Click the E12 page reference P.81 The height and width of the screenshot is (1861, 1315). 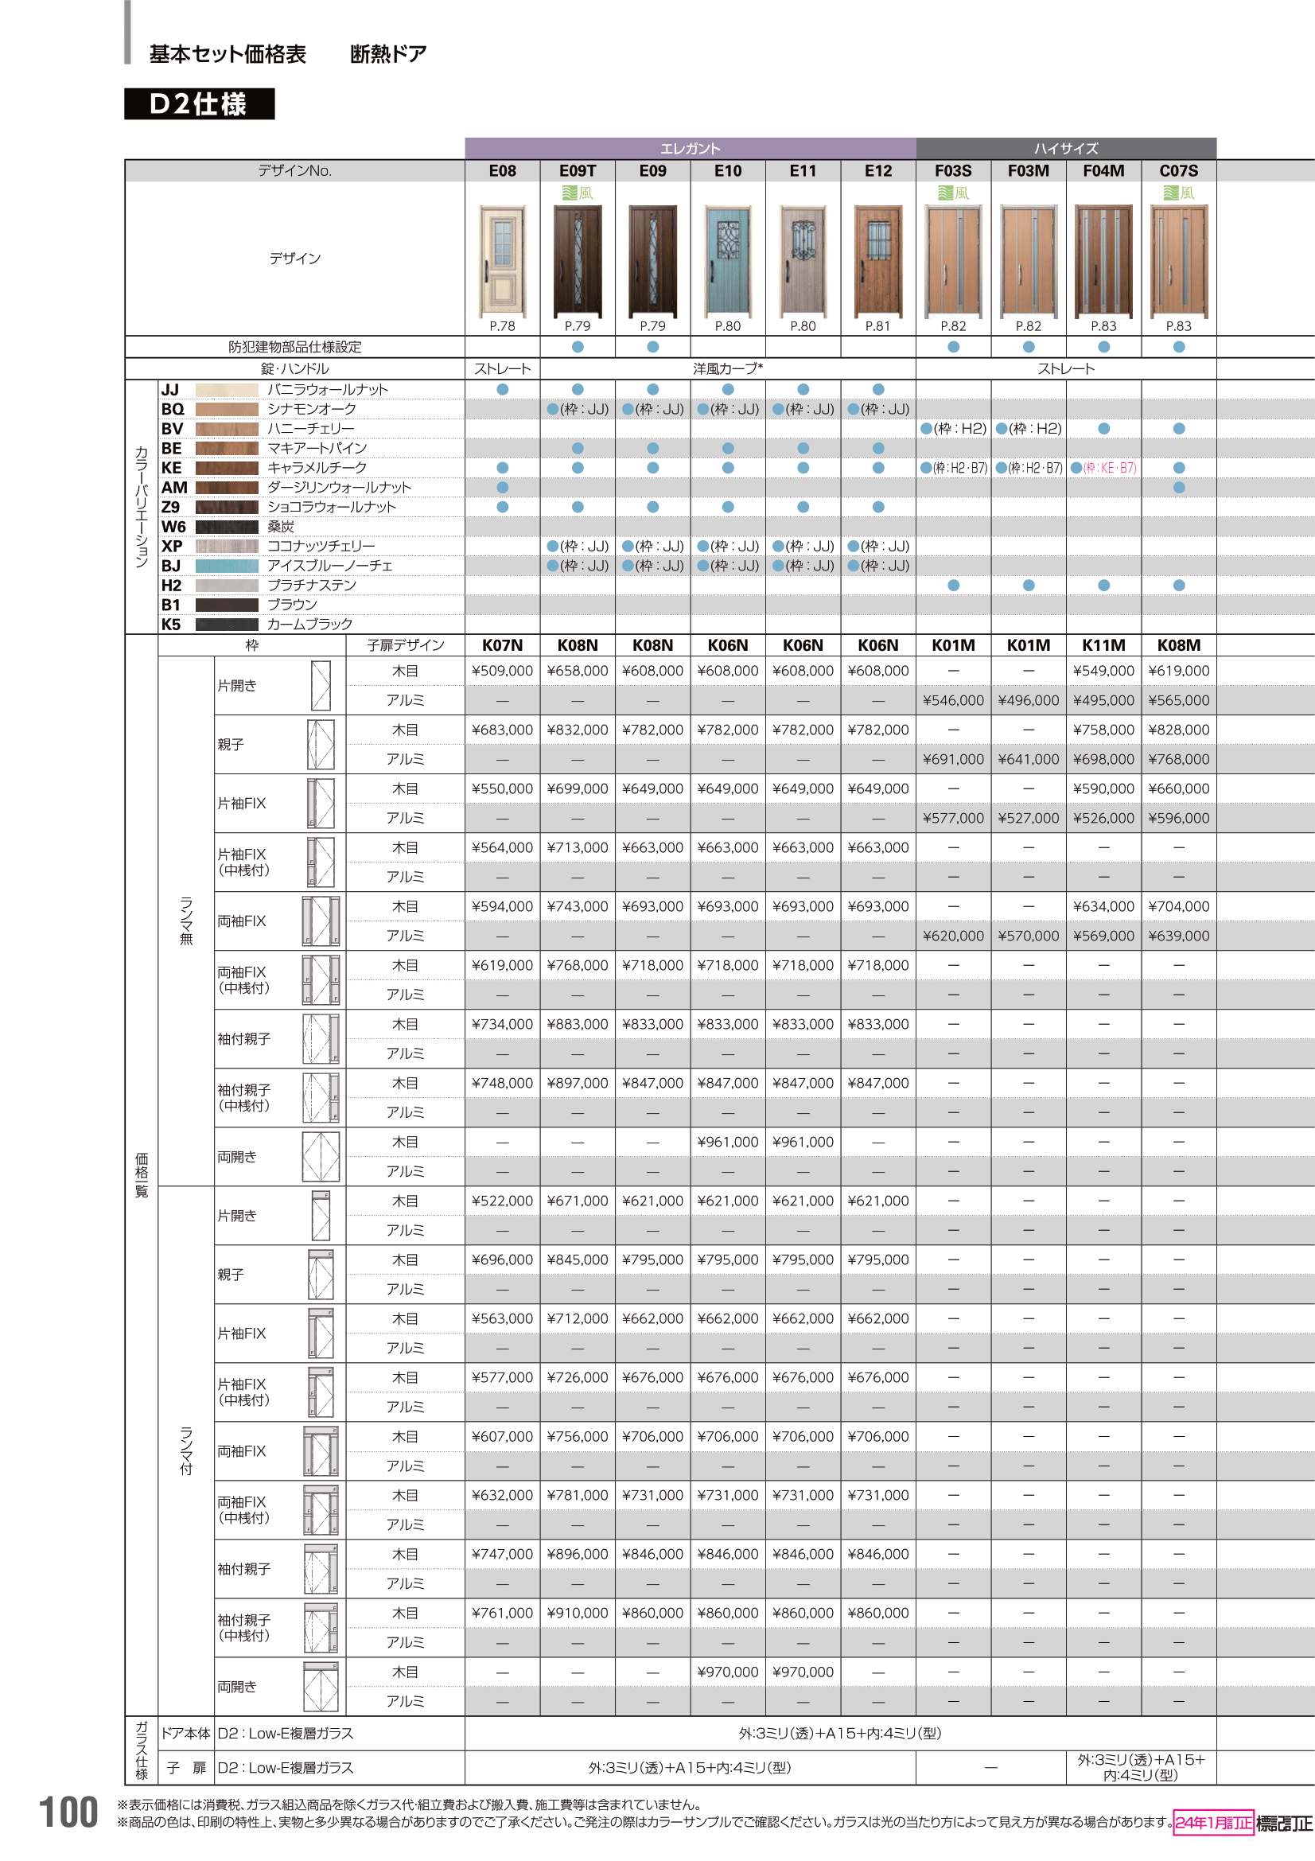coord(878,326)
